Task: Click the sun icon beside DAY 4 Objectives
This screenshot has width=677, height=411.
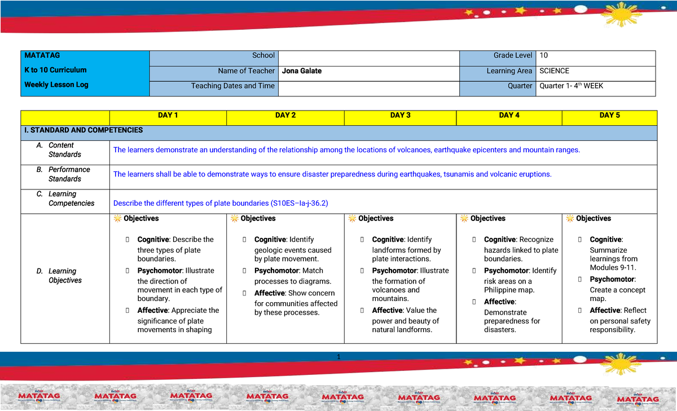Action: pos(464,218)
